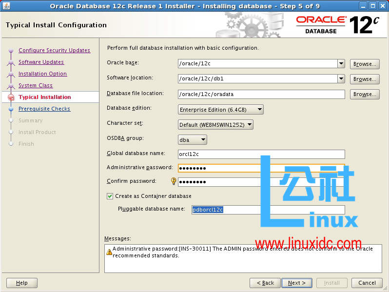The height and width of the screenshot is (292, 389).
Task: Click the Configure Security Updates step bullet
Action: click(x=11, y=50)
